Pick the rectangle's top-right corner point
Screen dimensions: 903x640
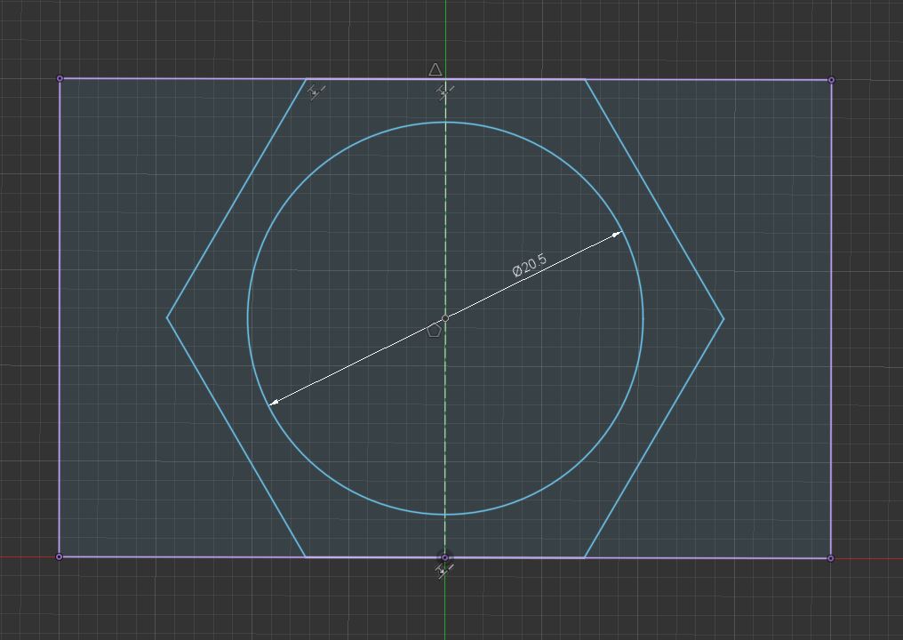(x=831, y=80)
